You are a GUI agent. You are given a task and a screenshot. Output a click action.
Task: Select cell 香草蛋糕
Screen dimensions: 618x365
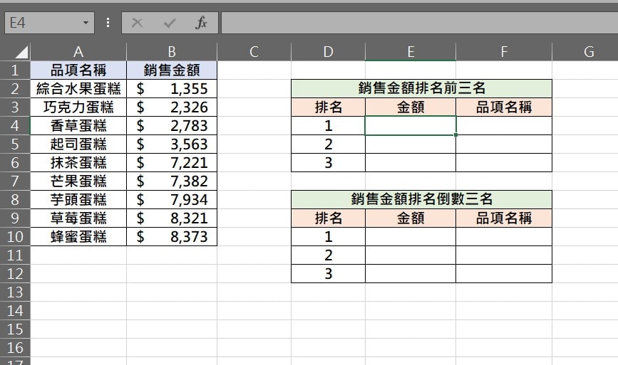78,126
